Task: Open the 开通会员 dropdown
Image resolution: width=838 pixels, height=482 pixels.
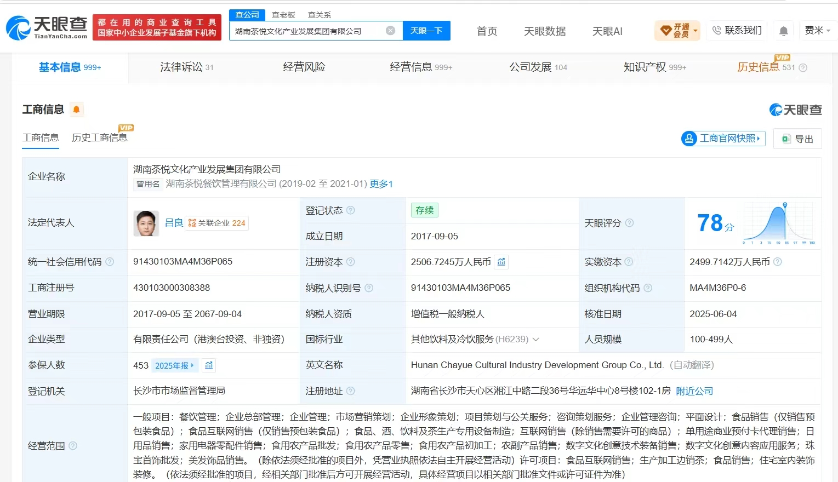Action: (677, 31)
